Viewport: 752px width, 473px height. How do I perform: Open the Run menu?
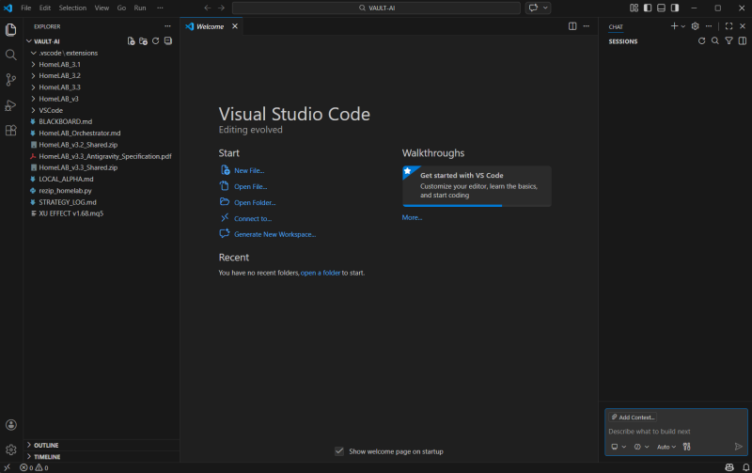139,8
